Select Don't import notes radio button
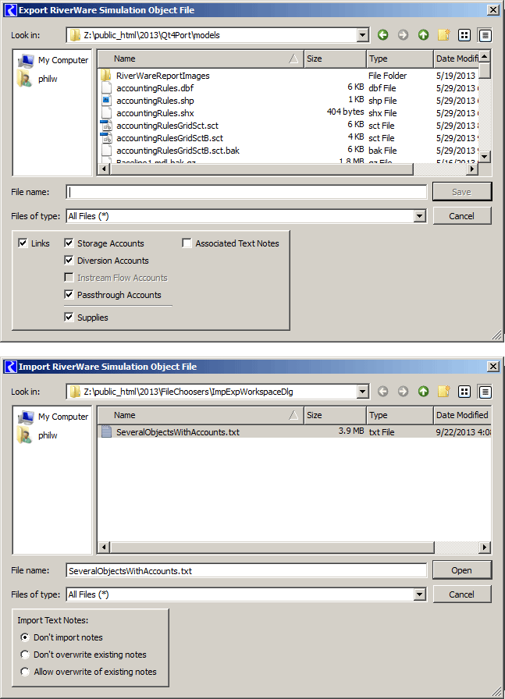 coord(25,637)
